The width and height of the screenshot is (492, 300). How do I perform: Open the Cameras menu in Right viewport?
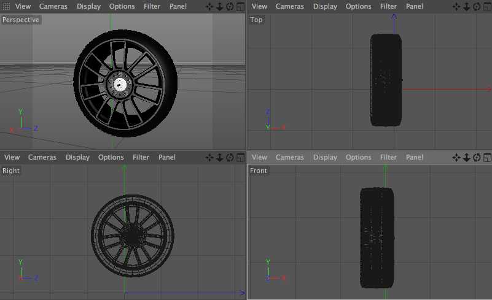click(x=42, y=158)
